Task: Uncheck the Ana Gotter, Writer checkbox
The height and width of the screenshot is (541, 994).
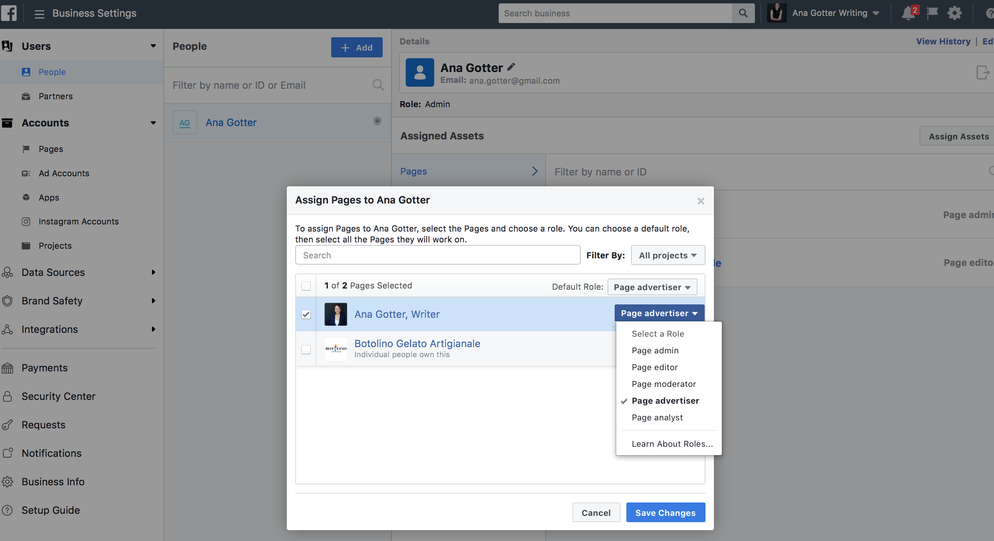Action: pos(306,314)
